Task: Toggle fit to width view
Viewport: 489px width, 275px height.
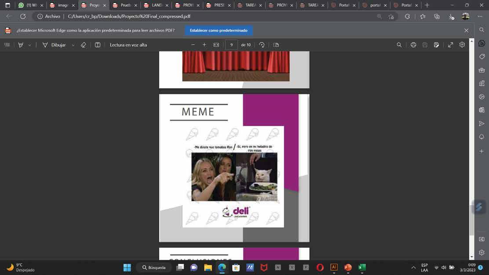Action: (x=216, y=45)
